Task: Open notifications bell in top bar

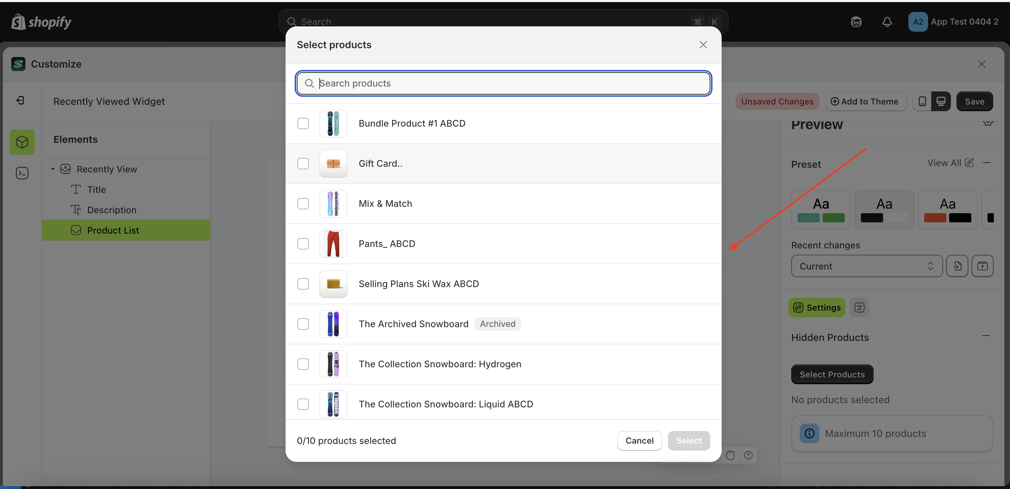Action: point(887,22)
